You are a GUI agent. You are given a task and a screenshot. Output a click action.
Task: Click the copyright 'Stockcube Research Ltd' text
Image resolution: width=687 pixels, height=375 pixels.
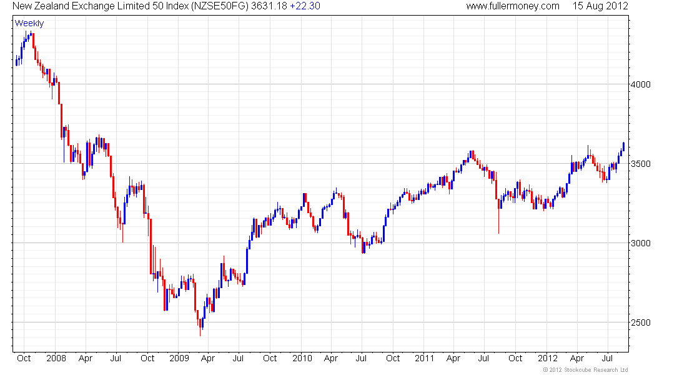596,370
